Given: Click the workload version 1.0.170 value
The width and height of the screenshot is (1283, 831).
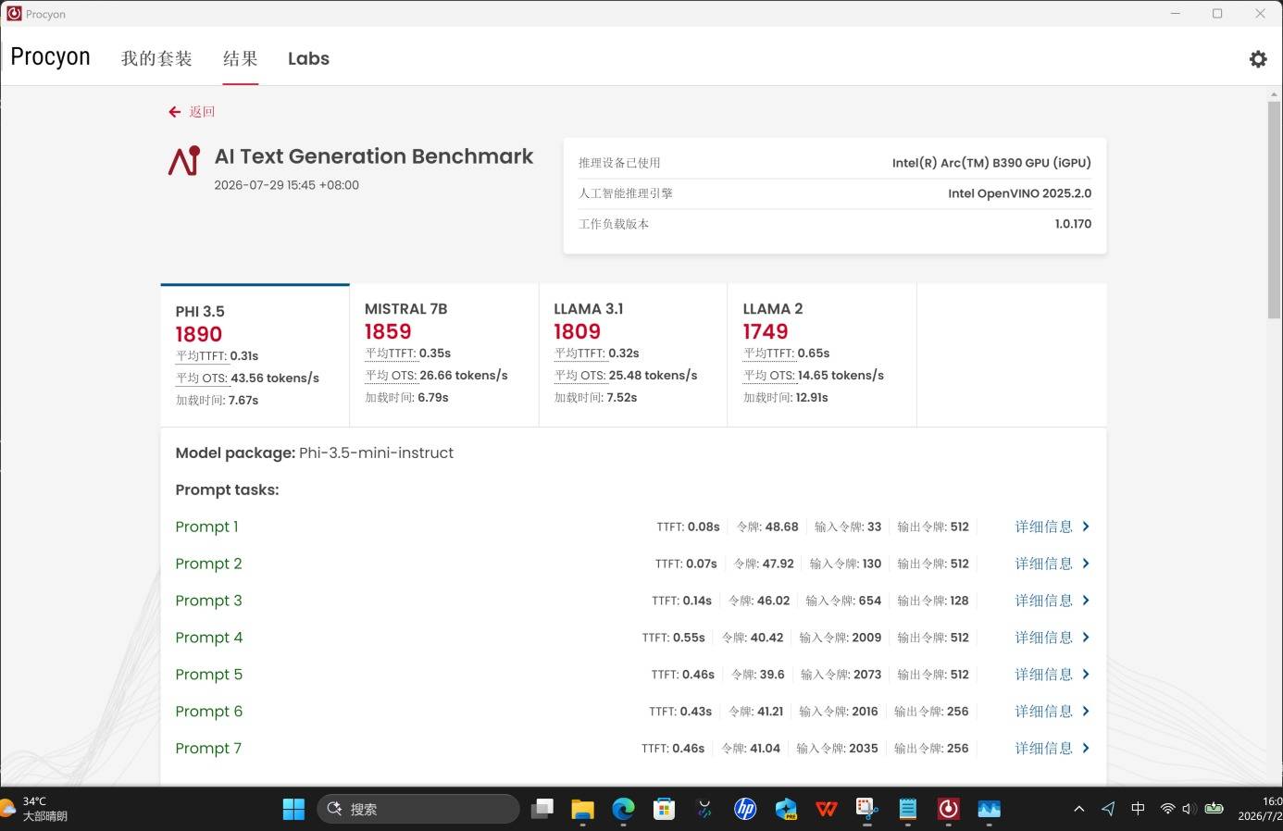Looking at the screenshot, I should tap(1073, 224).
